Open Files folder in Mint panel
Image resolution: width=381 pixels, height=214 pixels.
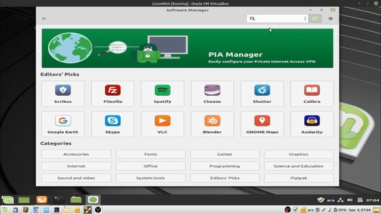pos(76,200)
